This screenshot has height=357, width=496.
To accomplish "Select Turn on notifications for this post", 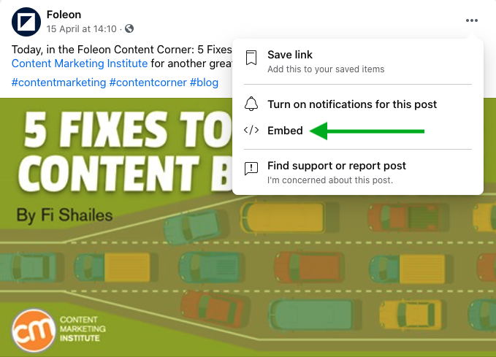I will pos(352,104).
